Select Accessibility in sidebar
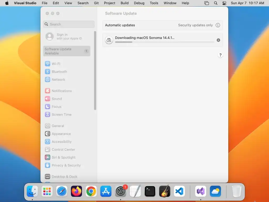 (58, 142)
